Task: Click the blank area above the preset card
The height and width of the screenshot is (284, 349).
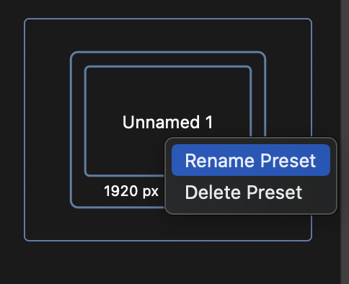Action: [x=168, y=9]
